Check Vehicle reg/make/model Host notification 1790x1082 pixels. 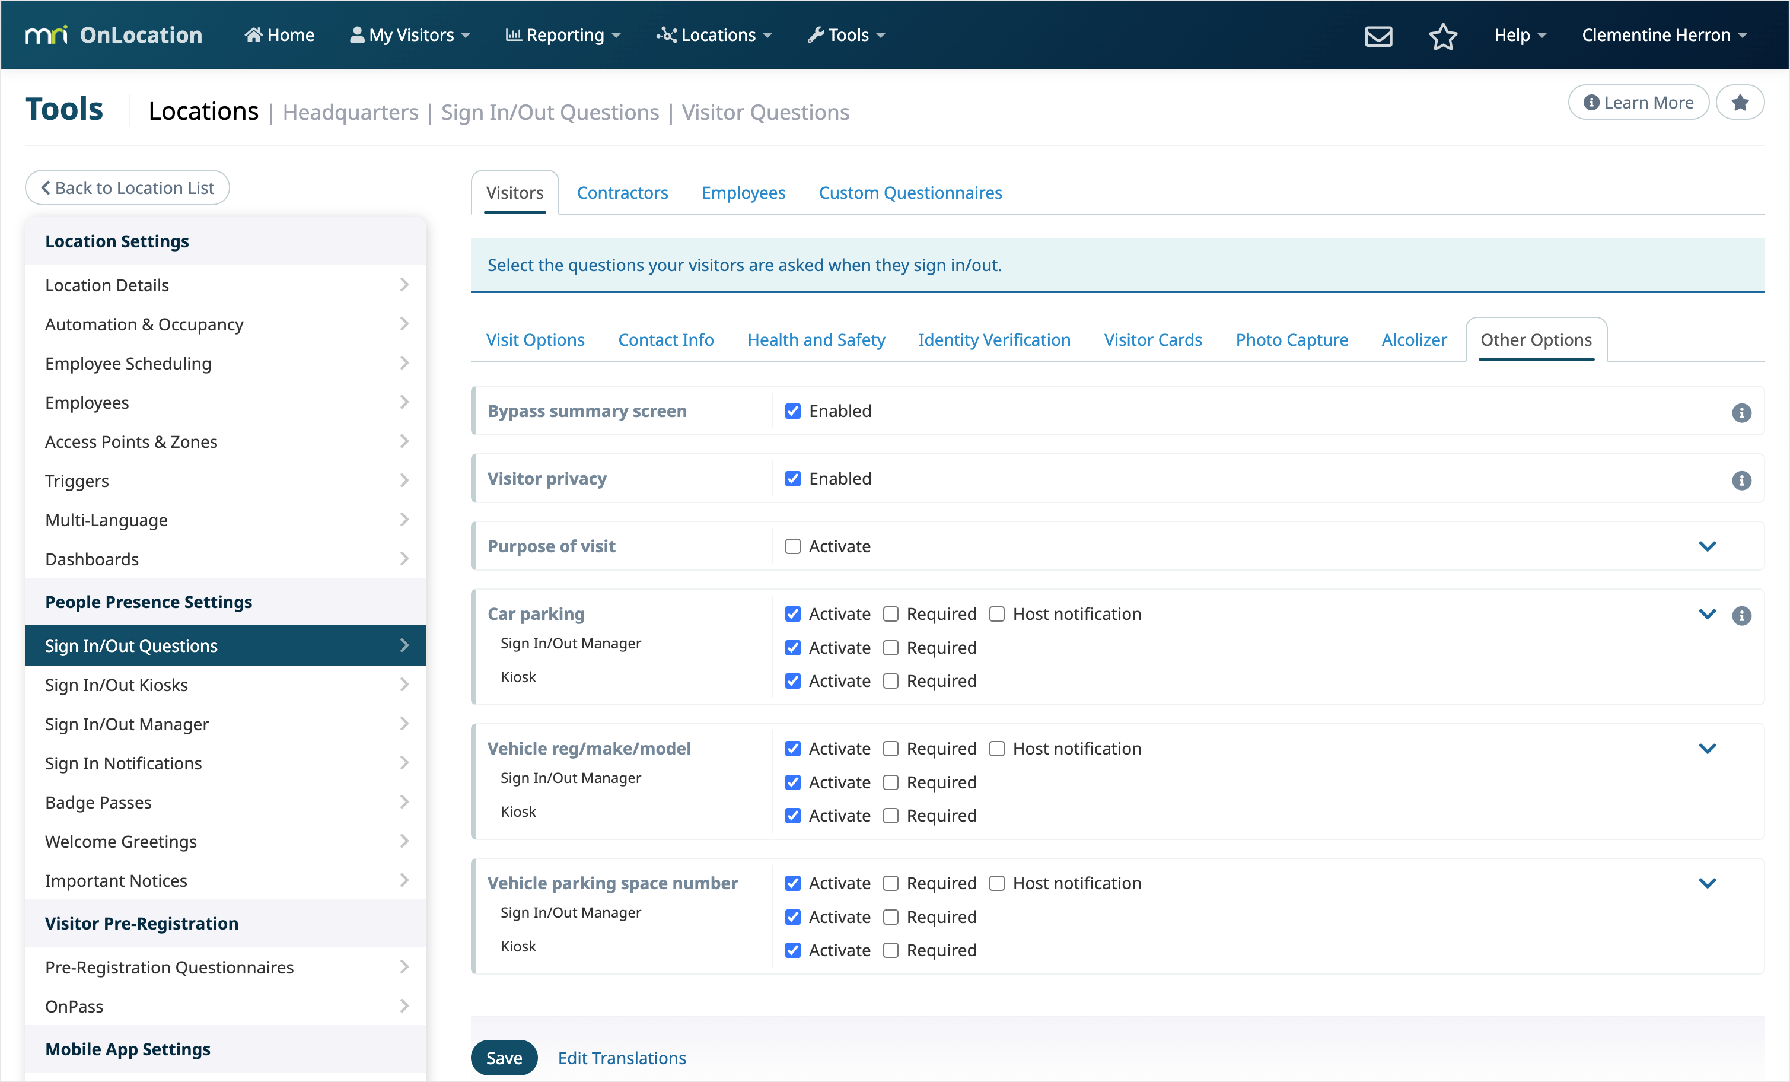pyautogui.click(x=996, y=748)
